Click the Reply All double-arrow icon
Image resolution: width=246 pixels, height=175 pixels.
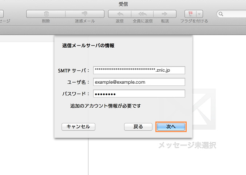click(142, 14)
